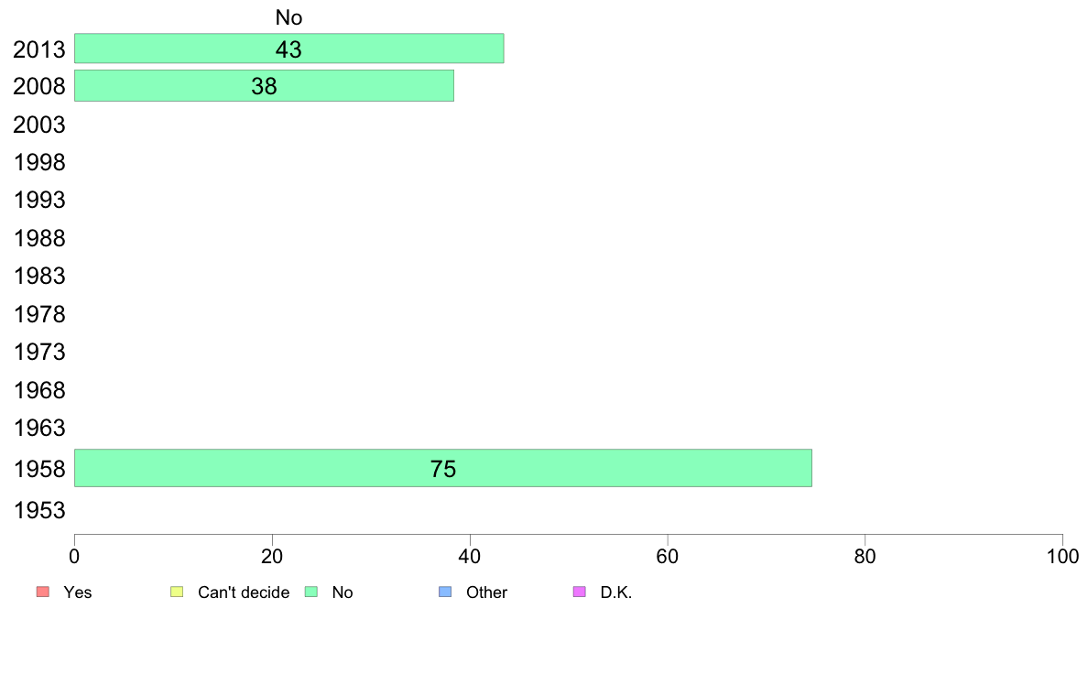Click the 'Can't decide' legend label

244,592
